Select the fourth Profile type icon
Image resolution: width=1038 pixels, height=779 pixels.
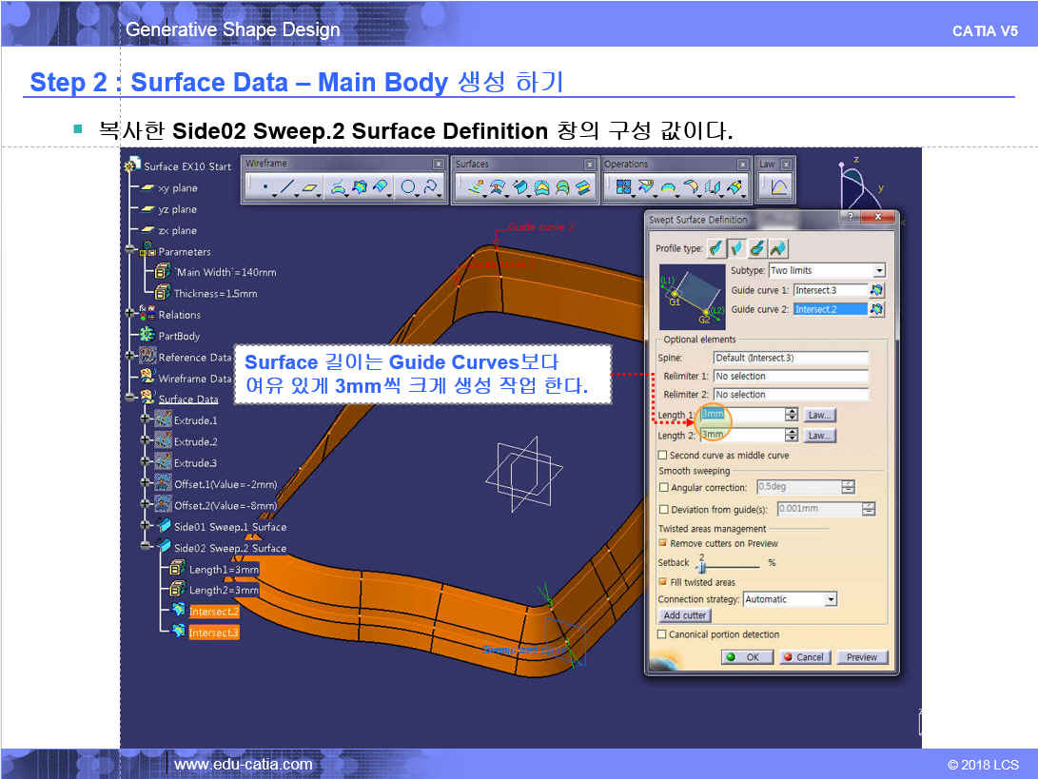click(778, 248)
